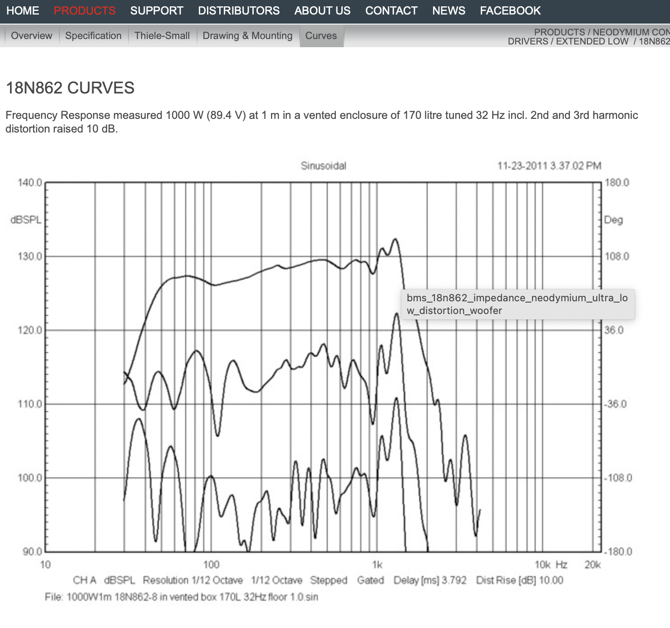
Task: Open the SUPPORT navigation link
Action: pyautogui.click(x=157, y=10)
